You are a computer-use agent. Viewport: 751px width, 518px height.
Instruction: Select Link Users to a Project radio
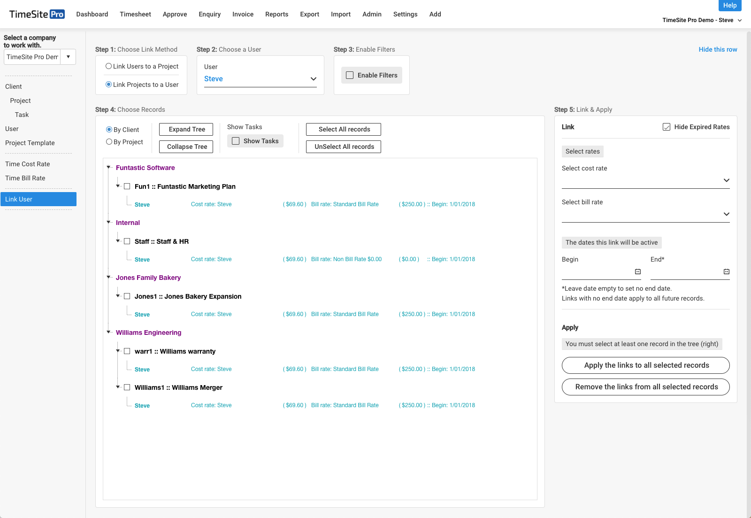pos(109,66)
